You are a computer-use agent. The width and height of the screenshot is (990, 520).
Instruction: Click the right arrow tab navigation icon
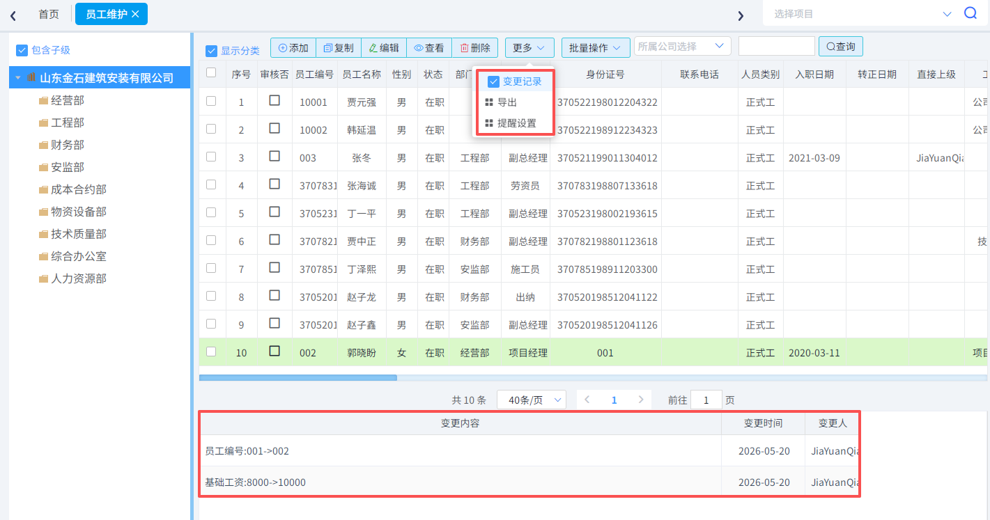coord(741,15)
